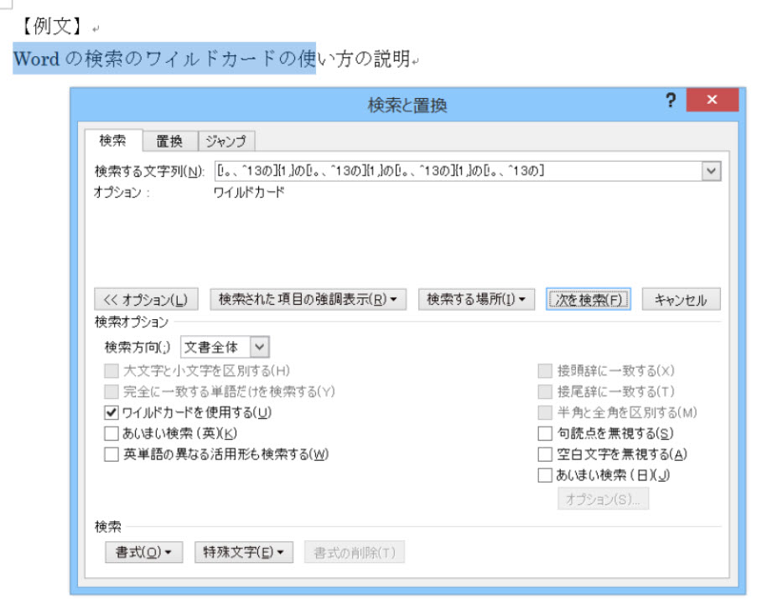
Task: Select the 検索 tab
Action: click(112, 141)
